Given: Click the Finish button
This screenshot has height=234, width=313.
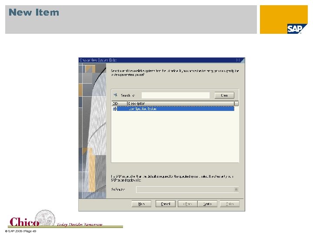Looking at the screenshot, I should (230, 204).
